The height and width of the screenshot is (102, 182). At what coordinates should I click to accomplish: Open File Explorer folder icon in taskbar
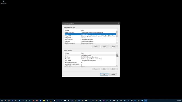click(86, 101)
